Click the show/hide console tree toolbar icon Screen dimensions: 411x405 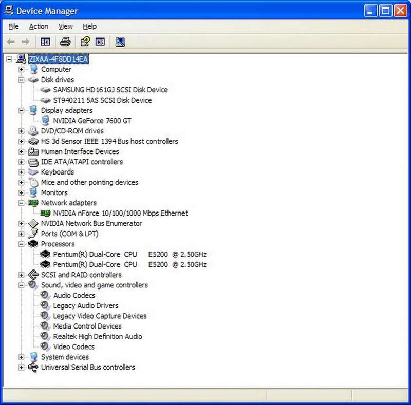[x=45, y=42]
